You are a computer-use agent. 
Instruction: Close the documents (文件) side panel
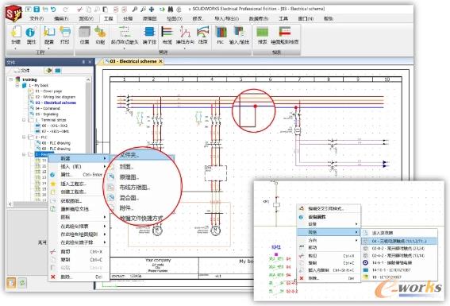90,62
